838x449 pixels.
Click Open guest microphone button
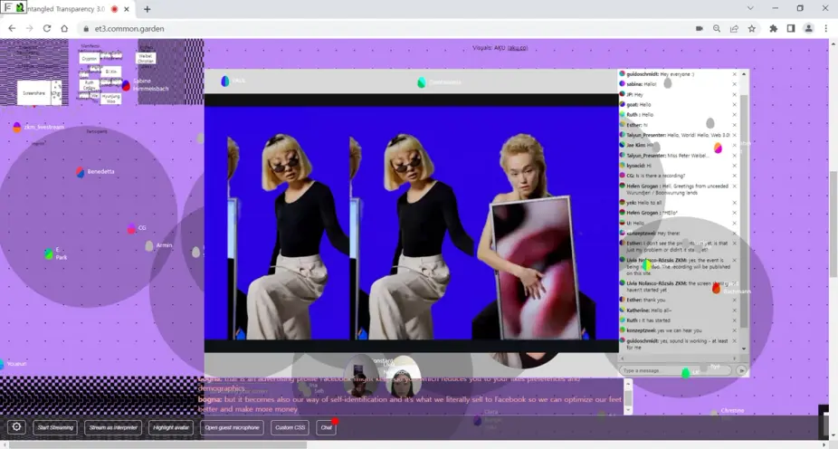pyautogui.click(x=232, y=427)
